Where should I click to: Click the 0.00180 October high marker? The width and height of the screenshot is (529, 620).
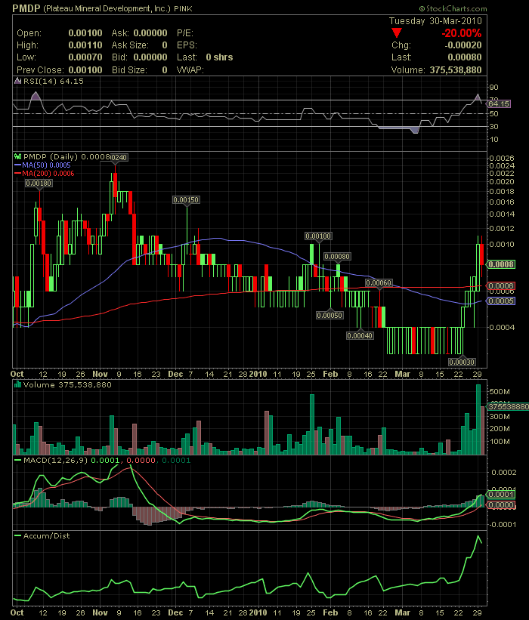[39, 183]
